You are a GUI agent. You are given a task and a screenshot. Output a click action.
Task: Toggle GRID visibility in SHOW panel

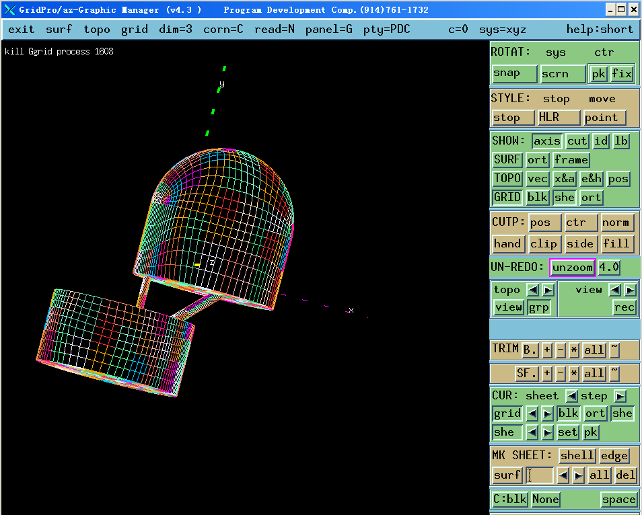point(507,198)
